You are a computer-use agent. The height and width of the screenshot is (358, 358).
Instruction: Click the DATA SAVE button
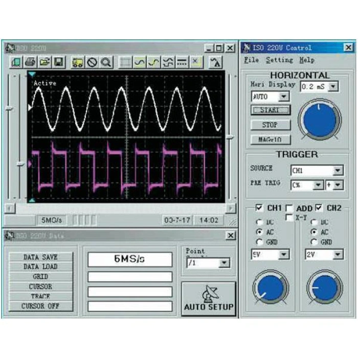point(41,257)
